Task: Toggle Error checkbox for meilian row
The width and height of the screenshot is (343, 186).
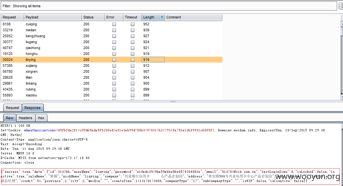Action: point(114,30)
